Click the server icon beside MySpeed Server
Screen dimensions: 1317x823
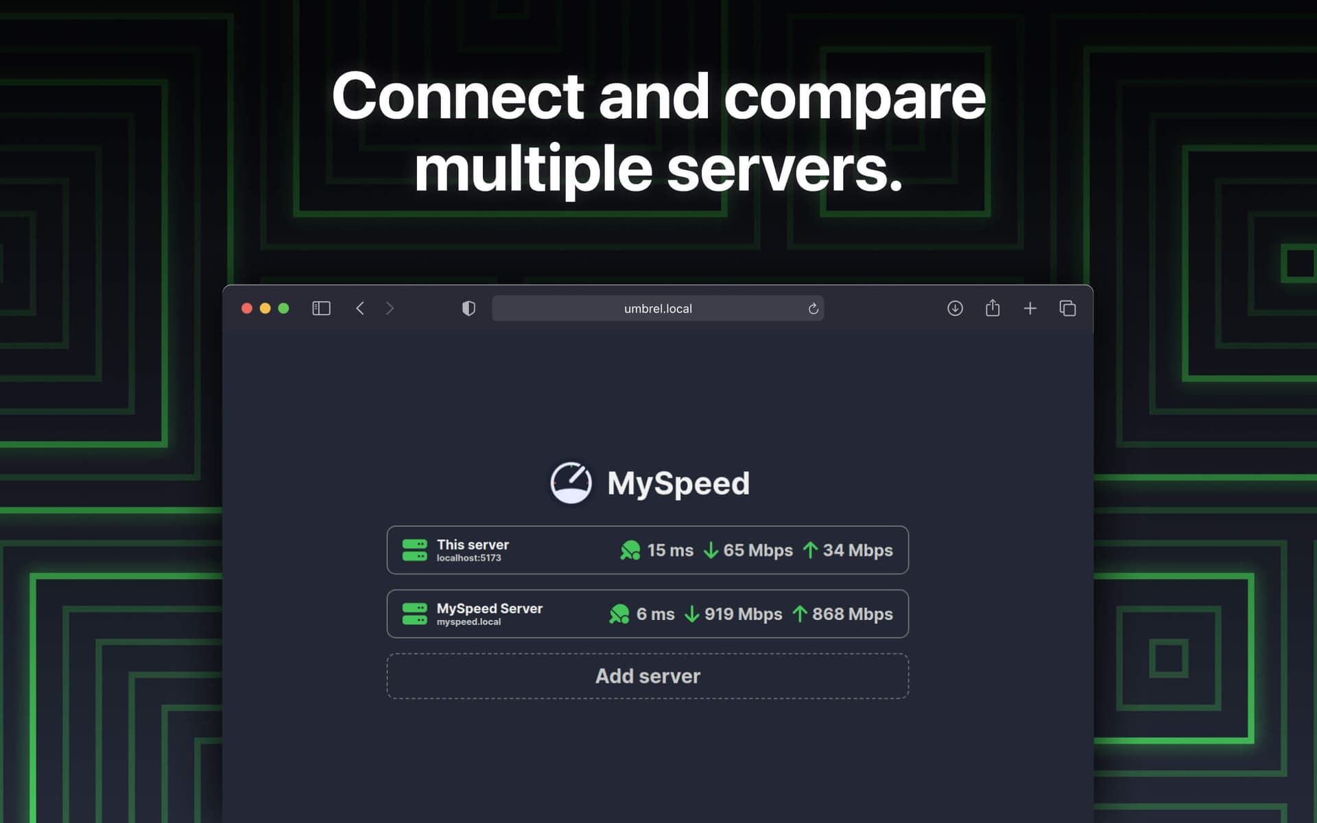click(415, 613)
